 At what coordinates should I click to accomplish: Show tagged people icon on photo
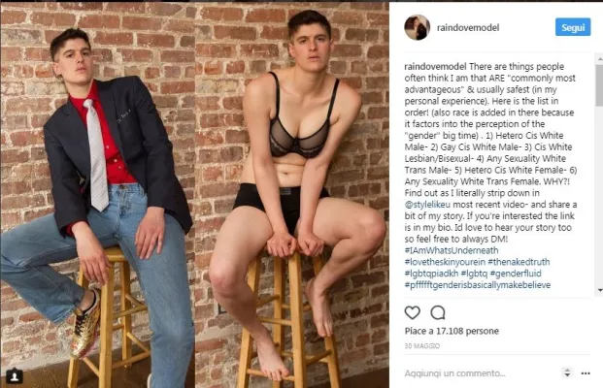(x=15, y=376)
